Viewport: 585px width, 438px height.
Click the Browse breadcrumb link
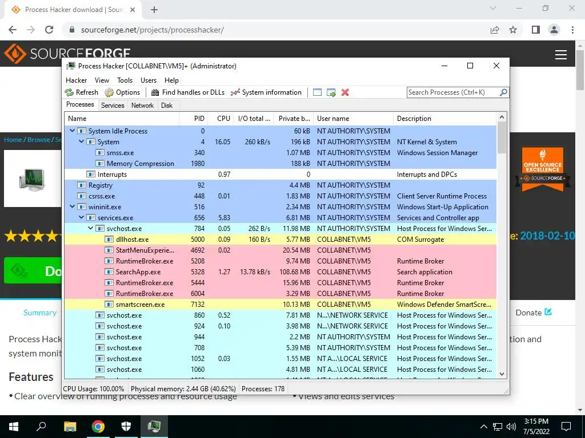(38, 140)
